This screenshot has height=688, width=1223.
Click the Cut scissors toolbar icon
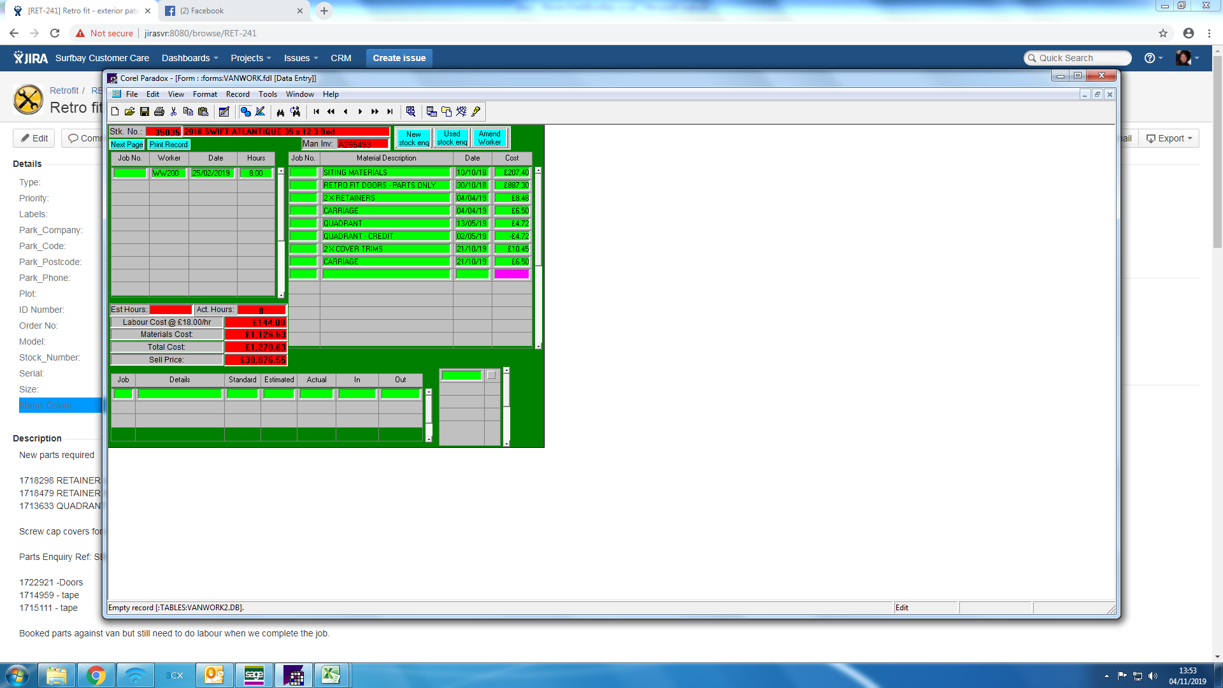(173, 111)
